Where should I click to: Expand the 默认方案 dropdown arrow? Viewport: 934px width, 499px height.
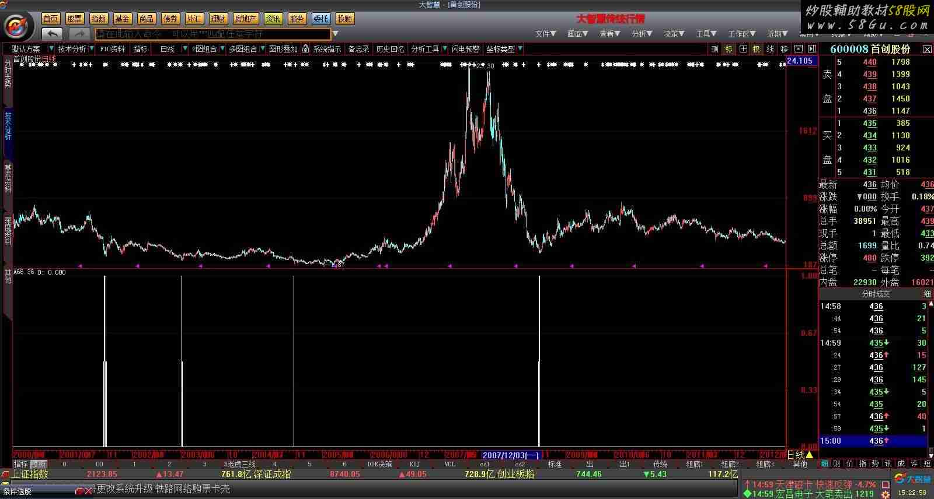point(51,49)
